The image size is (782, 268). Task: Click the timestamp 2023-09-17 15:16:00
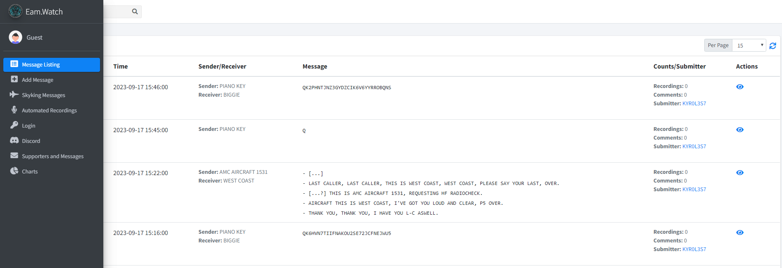(141, 233)
